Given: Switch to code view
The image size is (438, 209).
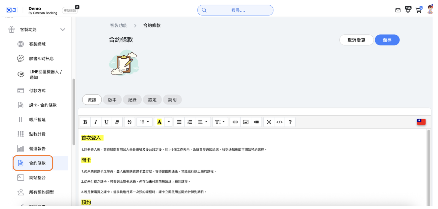Looking at the screenshot, I should (279, 122).
